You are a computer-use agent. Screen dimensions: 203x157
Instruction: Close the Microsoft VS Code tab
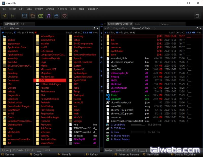click(x=130, y=24)
